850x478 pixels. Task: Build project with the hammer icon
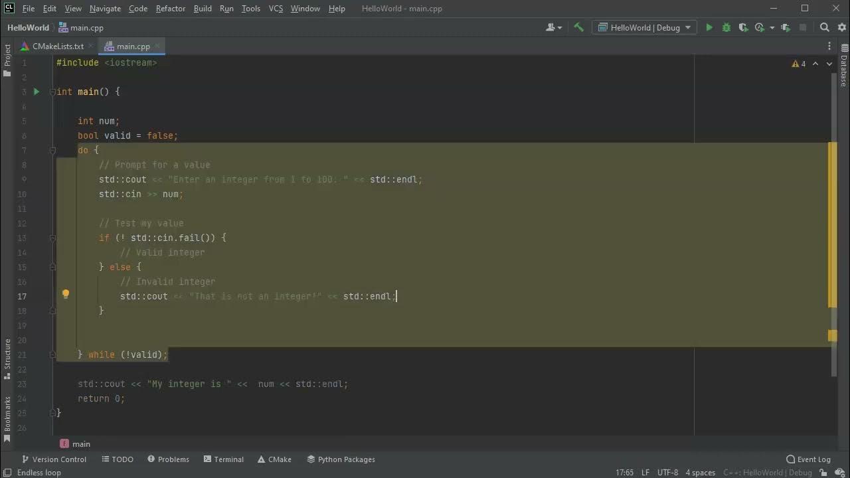(578, 28)
